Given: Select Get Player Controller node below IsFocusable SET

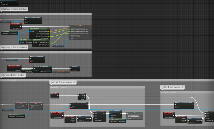Looking at the screenshot, I should point(17,116).
